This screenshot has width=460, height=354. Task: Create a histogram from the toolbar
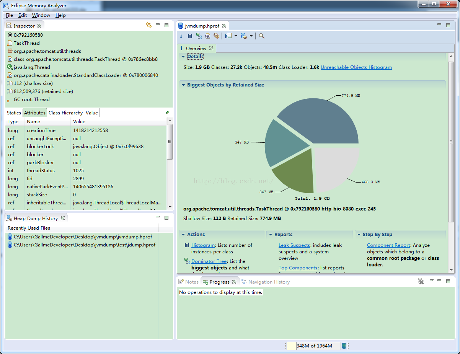(190, 36)
